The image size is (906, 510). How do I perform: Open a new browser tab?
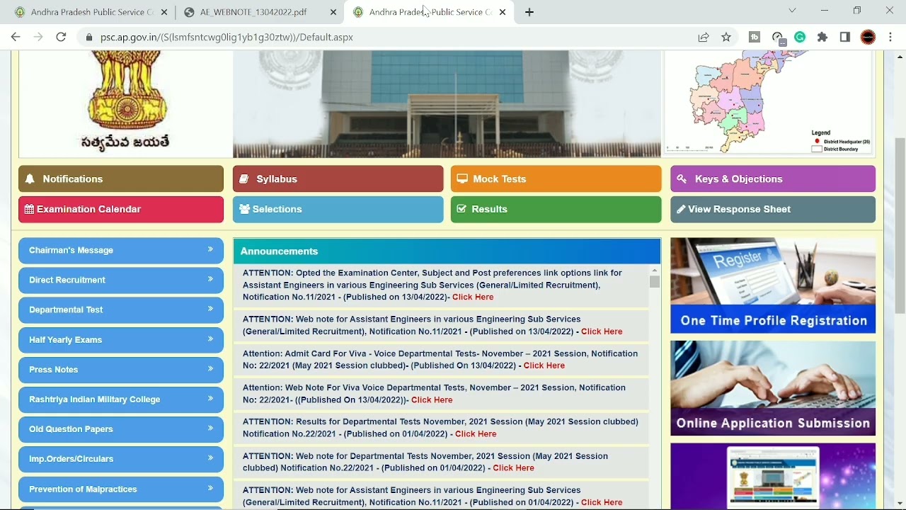tap(529, 12)
